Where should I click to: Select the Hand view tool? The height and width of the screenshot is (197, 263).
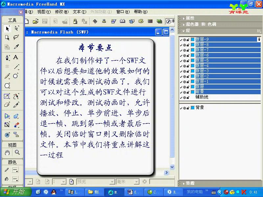coord(7,152)
